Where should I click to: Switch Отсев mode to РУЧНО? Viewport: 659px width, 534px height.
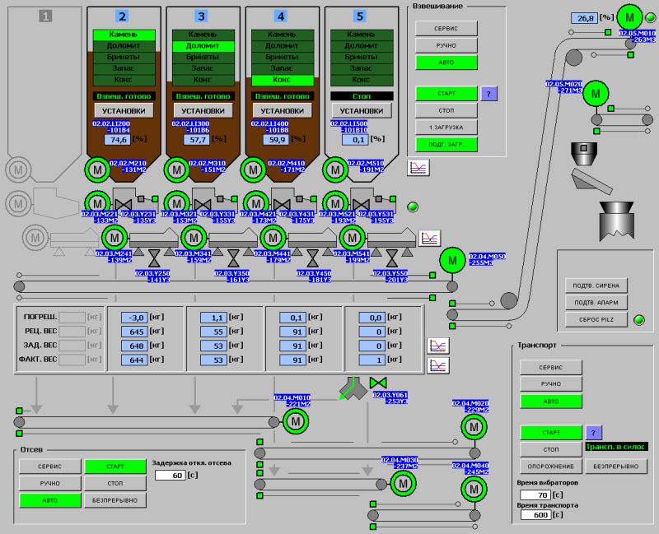click(49, 483)
